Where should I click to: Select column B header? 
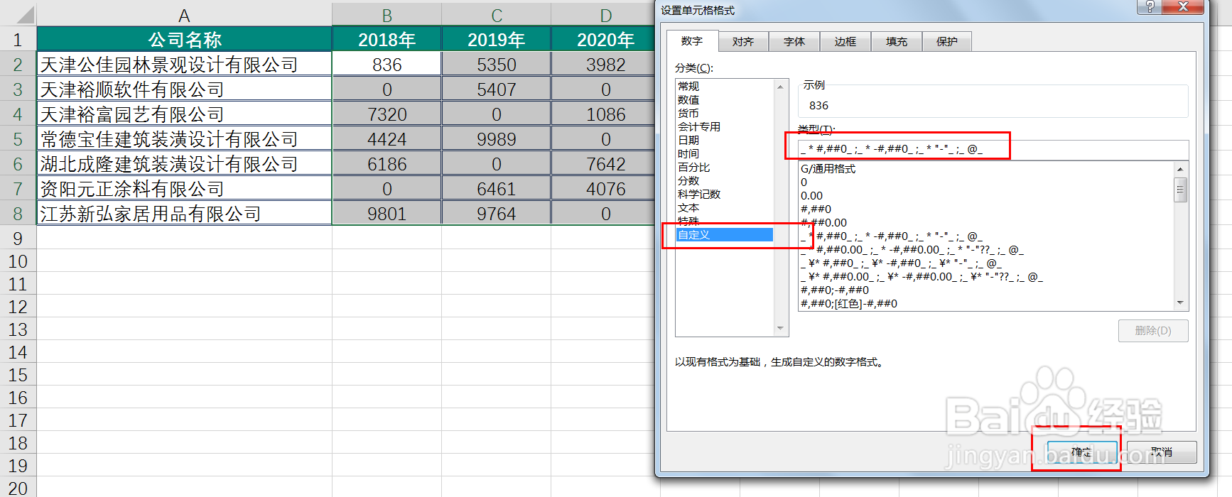tap(387, 15)
